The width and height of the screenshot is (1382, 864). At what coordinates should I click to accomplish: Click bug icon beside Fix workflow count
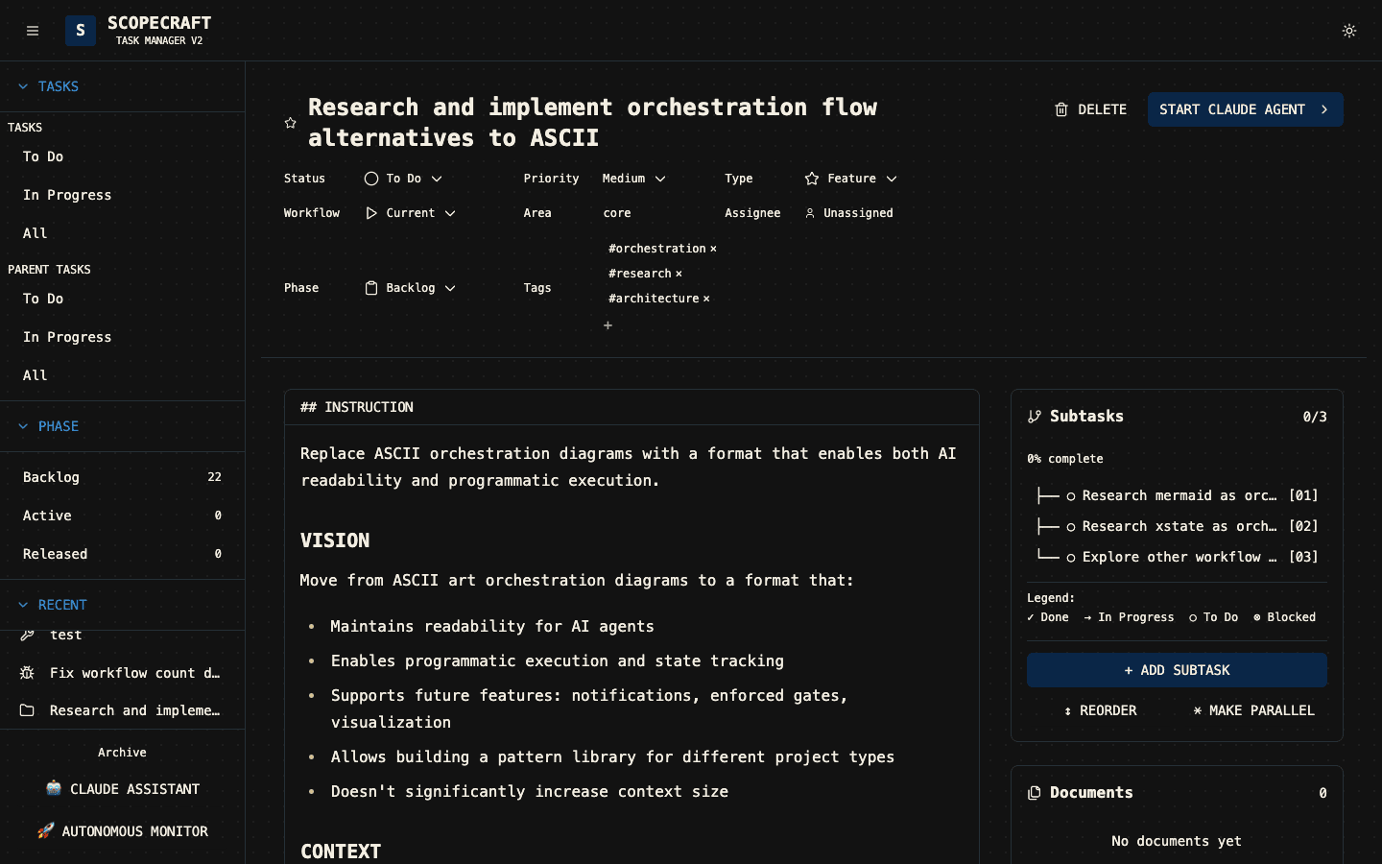27,673
